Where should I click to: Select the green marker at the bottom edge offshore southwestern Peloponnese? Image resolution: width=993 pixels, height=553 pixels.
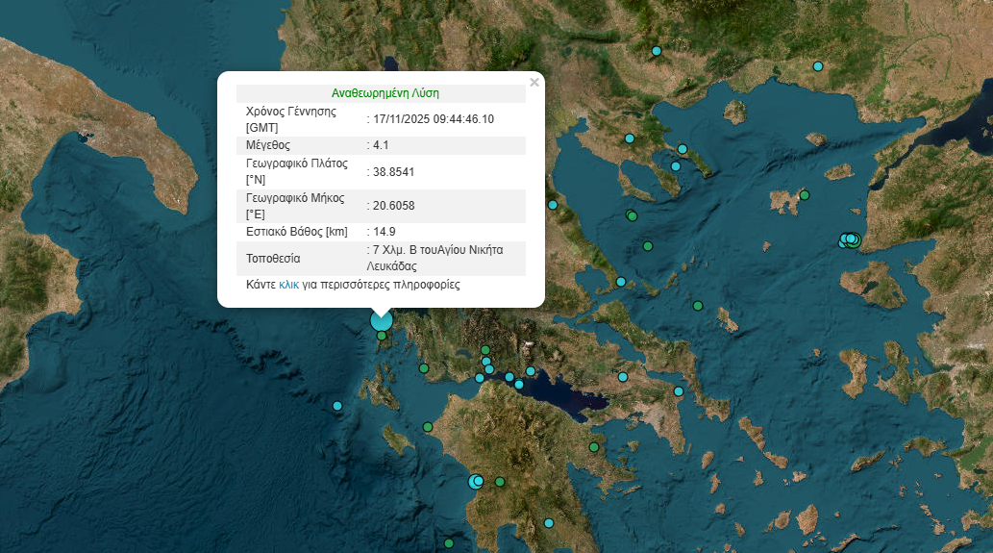(448, 543)
